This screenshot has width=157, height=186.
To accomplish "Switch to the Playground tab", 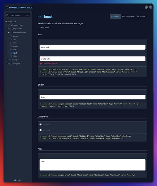I will 129,16.
